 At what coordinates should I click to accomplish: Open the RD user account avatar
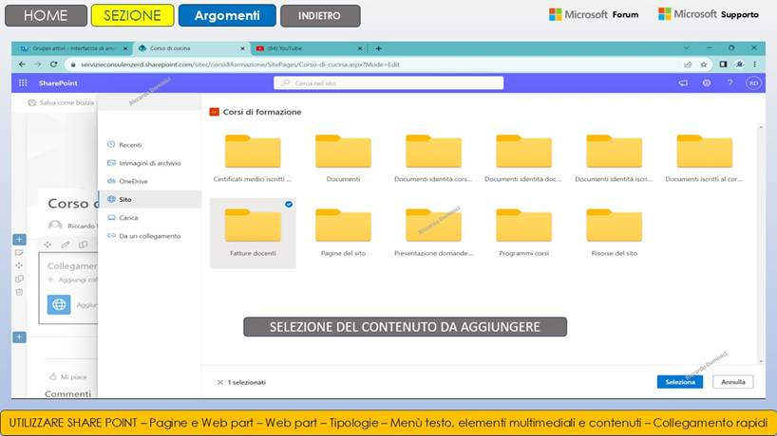coord(753,83)
